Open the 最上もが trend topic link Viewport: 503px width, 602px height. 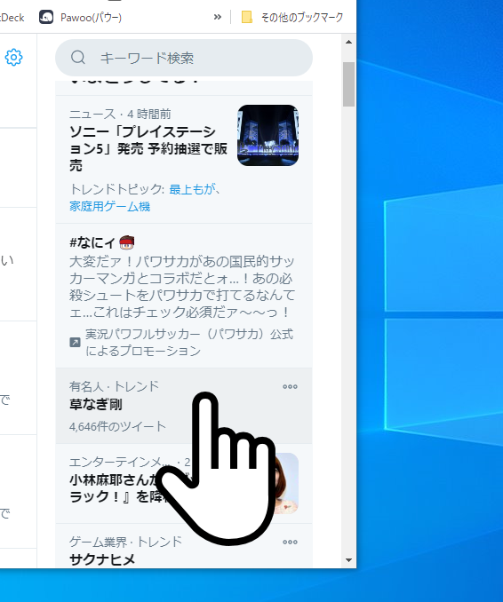coord(194,189)
